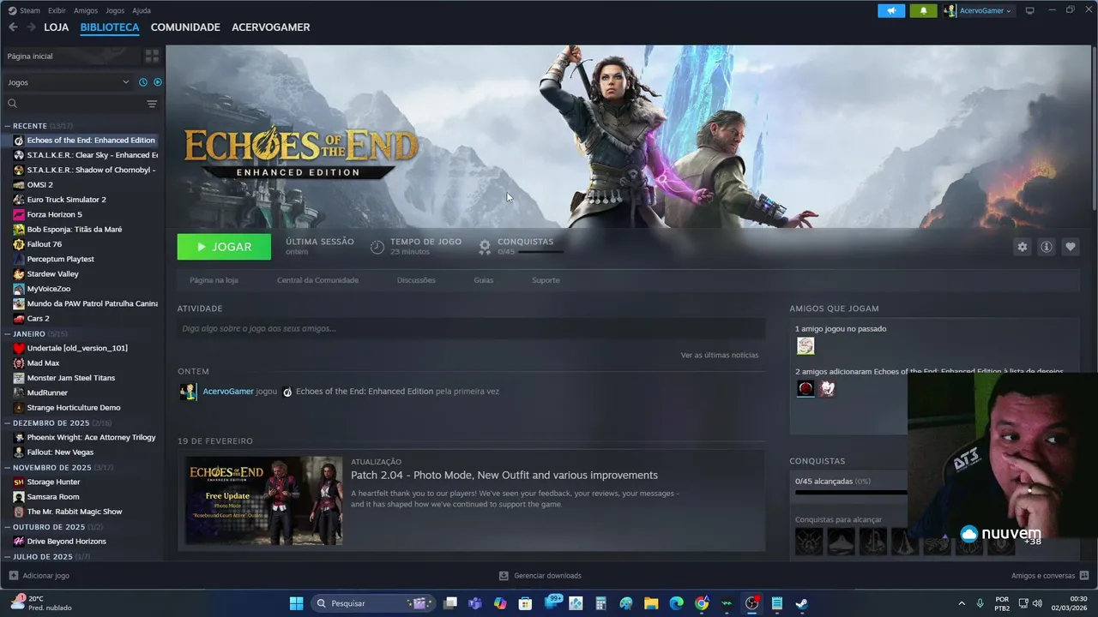Viewport: 1098px width, 617px height.
Task: Open the Exibir menu
Action: tap(57, 10)
